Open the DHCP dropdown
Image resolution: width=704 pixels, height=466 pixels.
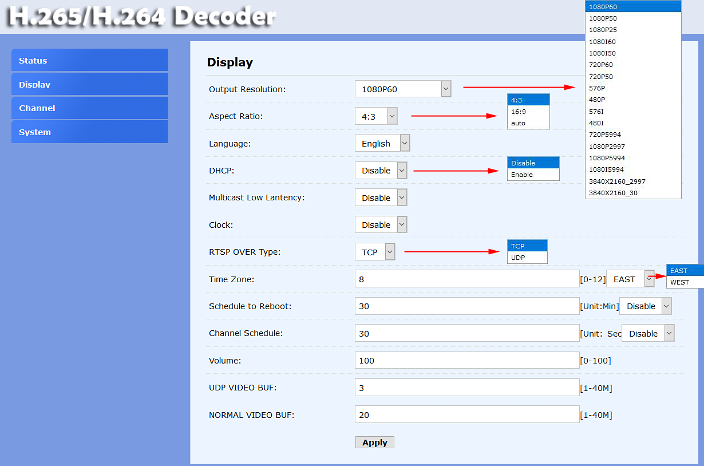pyautogui.click(x=381, y=170)
